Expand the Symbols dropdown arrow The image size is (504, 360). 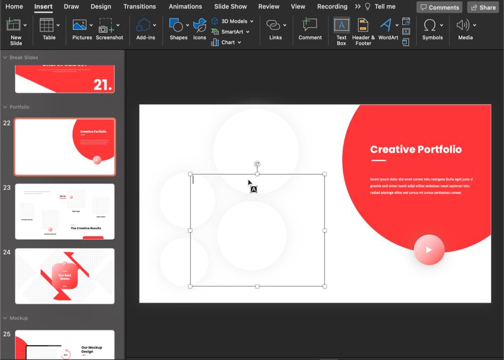pyautogui.click(x=442, y=25)
